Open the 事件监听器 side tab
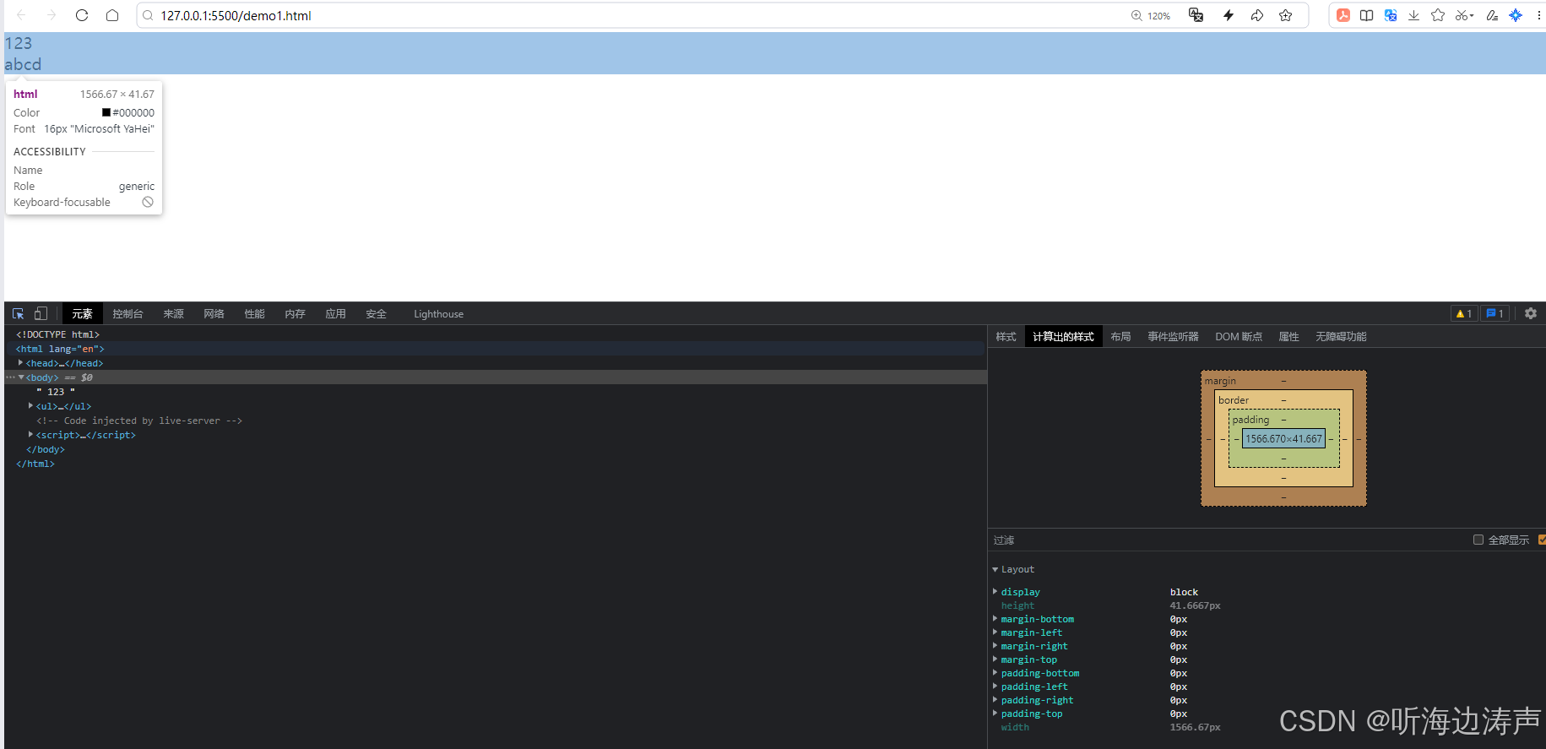 pyautogui.click(x=1173, y=337)
